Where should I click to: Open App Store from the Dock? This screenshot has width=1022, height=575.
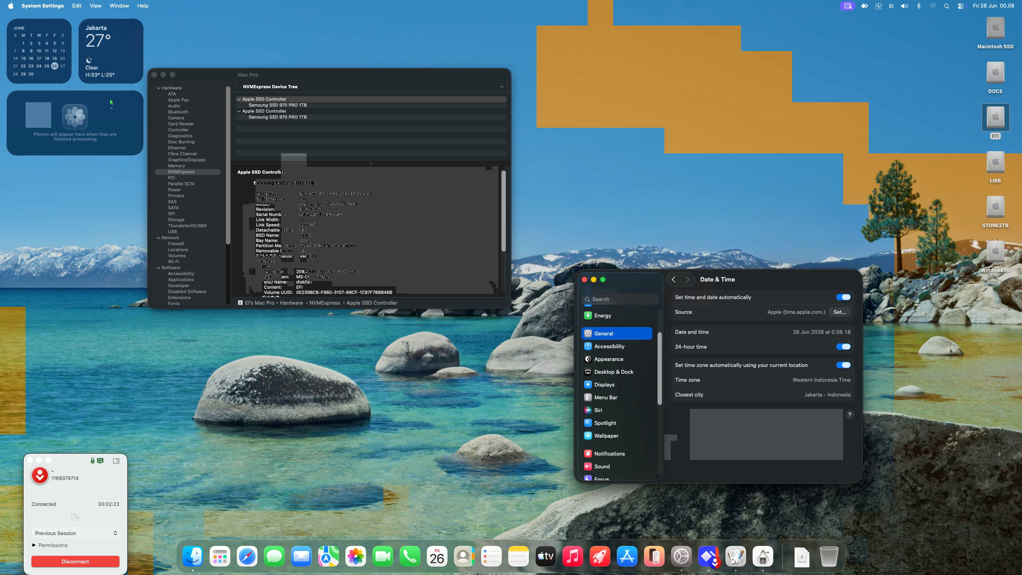coord(627,556)
